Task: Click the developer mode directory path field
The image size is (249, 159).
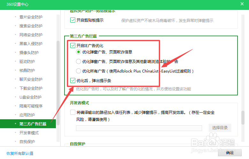Action: point(139,128)
